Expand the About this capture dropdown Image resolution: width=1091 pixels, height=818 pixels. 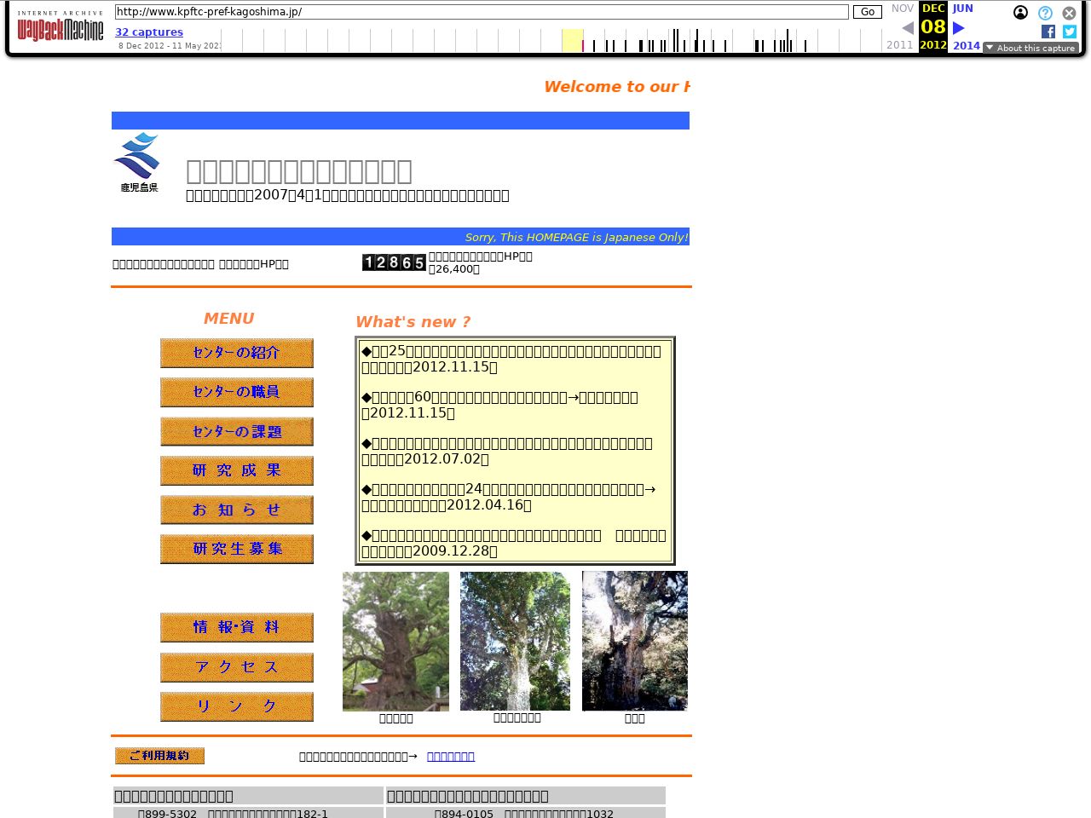click(1030, 48)
